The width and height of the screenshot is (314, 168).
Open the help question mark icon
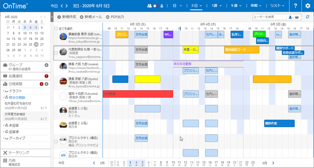(x=295, y=6)
